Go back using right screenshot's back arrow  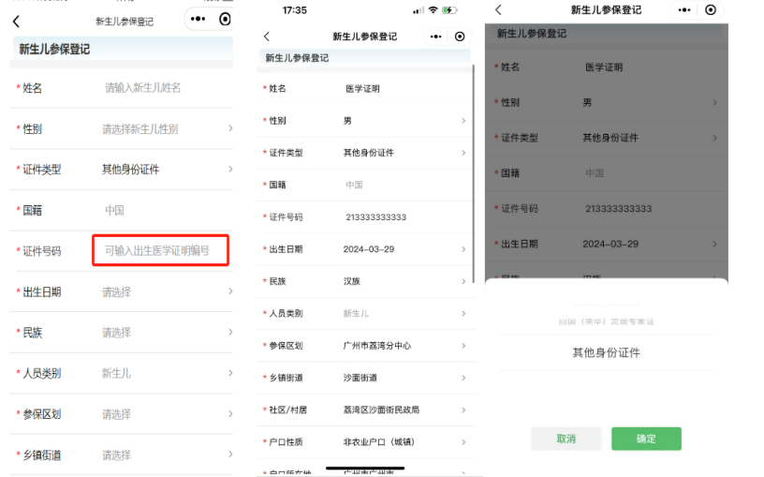498,9
